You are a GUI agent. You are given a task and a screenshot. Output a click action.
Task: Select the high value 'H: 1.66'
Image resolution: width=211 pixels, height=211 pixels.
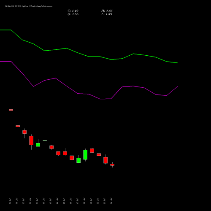pyautogui.click(x=107, y=11)
